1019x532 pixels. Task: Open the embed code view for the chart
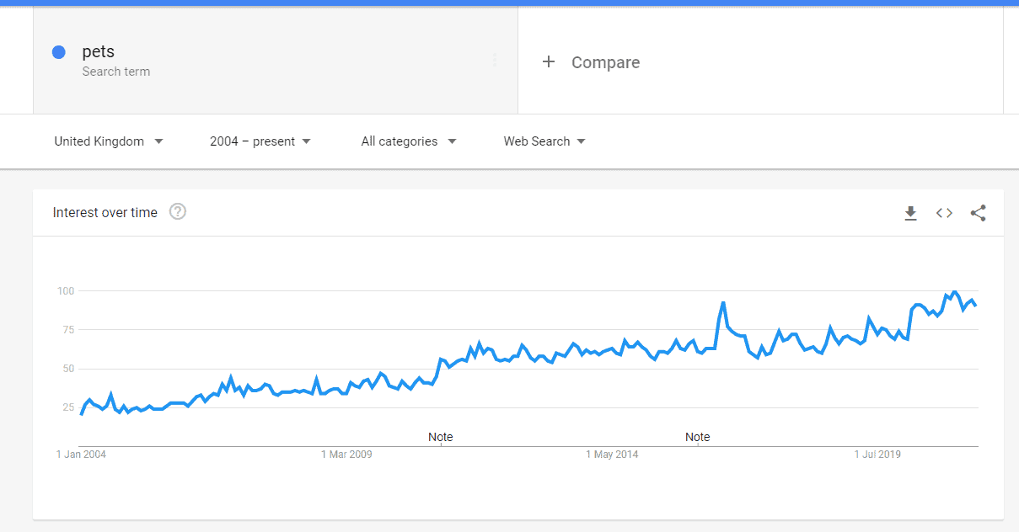(944, 213)
